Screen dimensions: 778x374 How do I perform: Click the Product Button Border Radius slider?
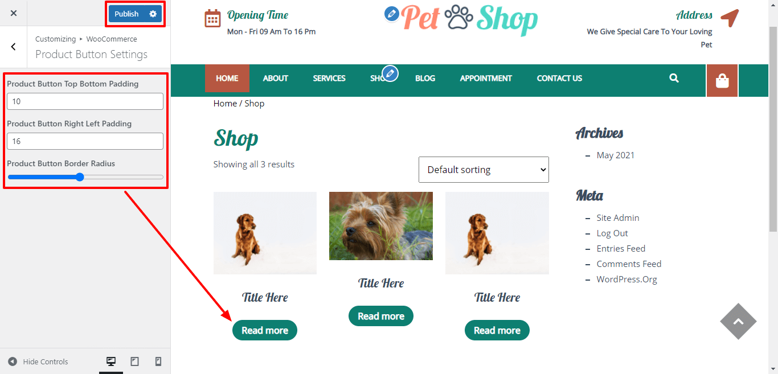pyautogui.click(x=85, y=177)
